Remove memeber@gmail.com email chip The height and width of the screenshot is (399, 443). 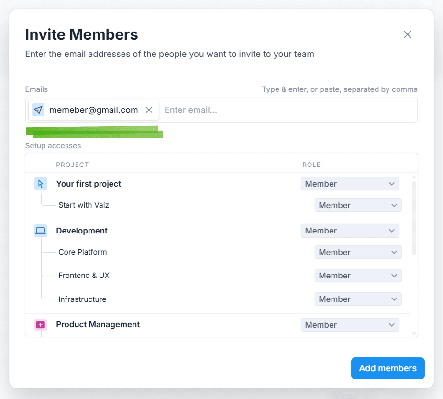pos(149,110)
